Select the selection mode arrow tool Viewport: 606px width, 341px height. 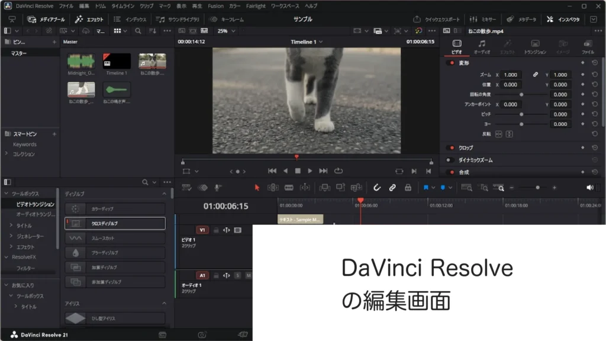pos(257,188)
